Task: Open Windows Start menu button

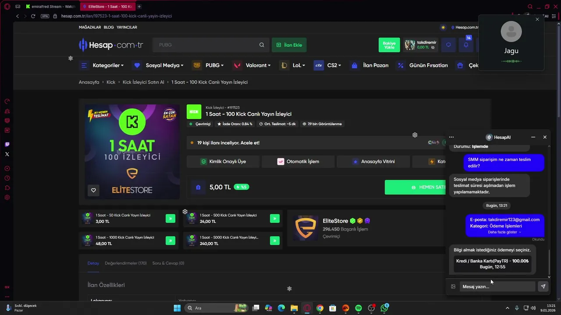Action: click(177, 308)
